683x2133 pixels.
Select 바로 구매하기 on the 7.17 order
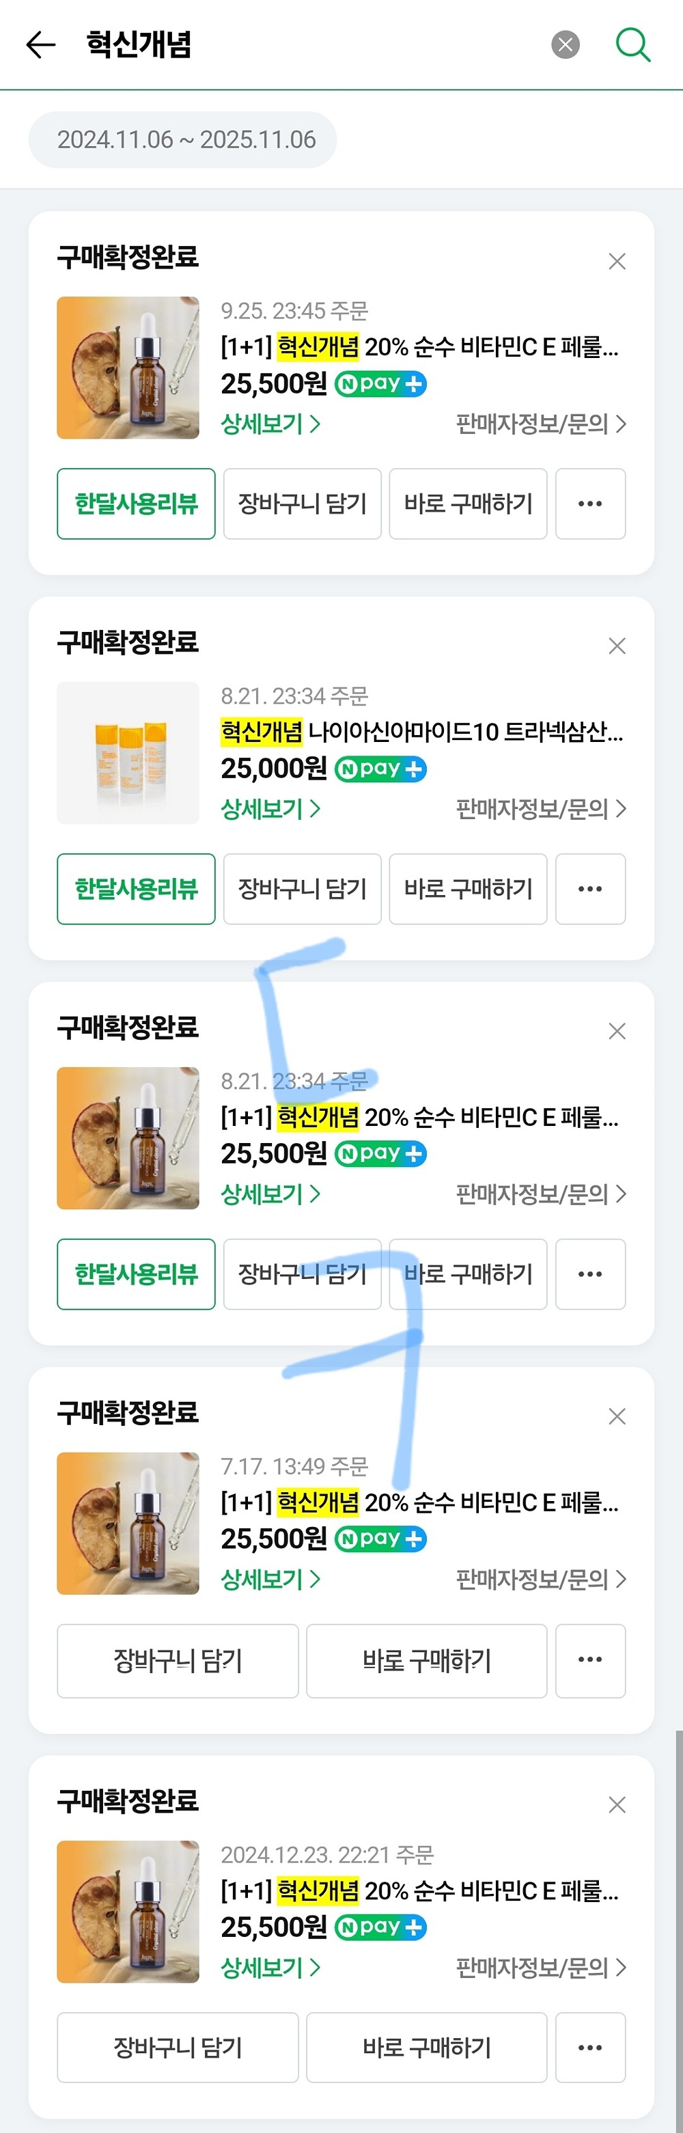click(427, 1660)
